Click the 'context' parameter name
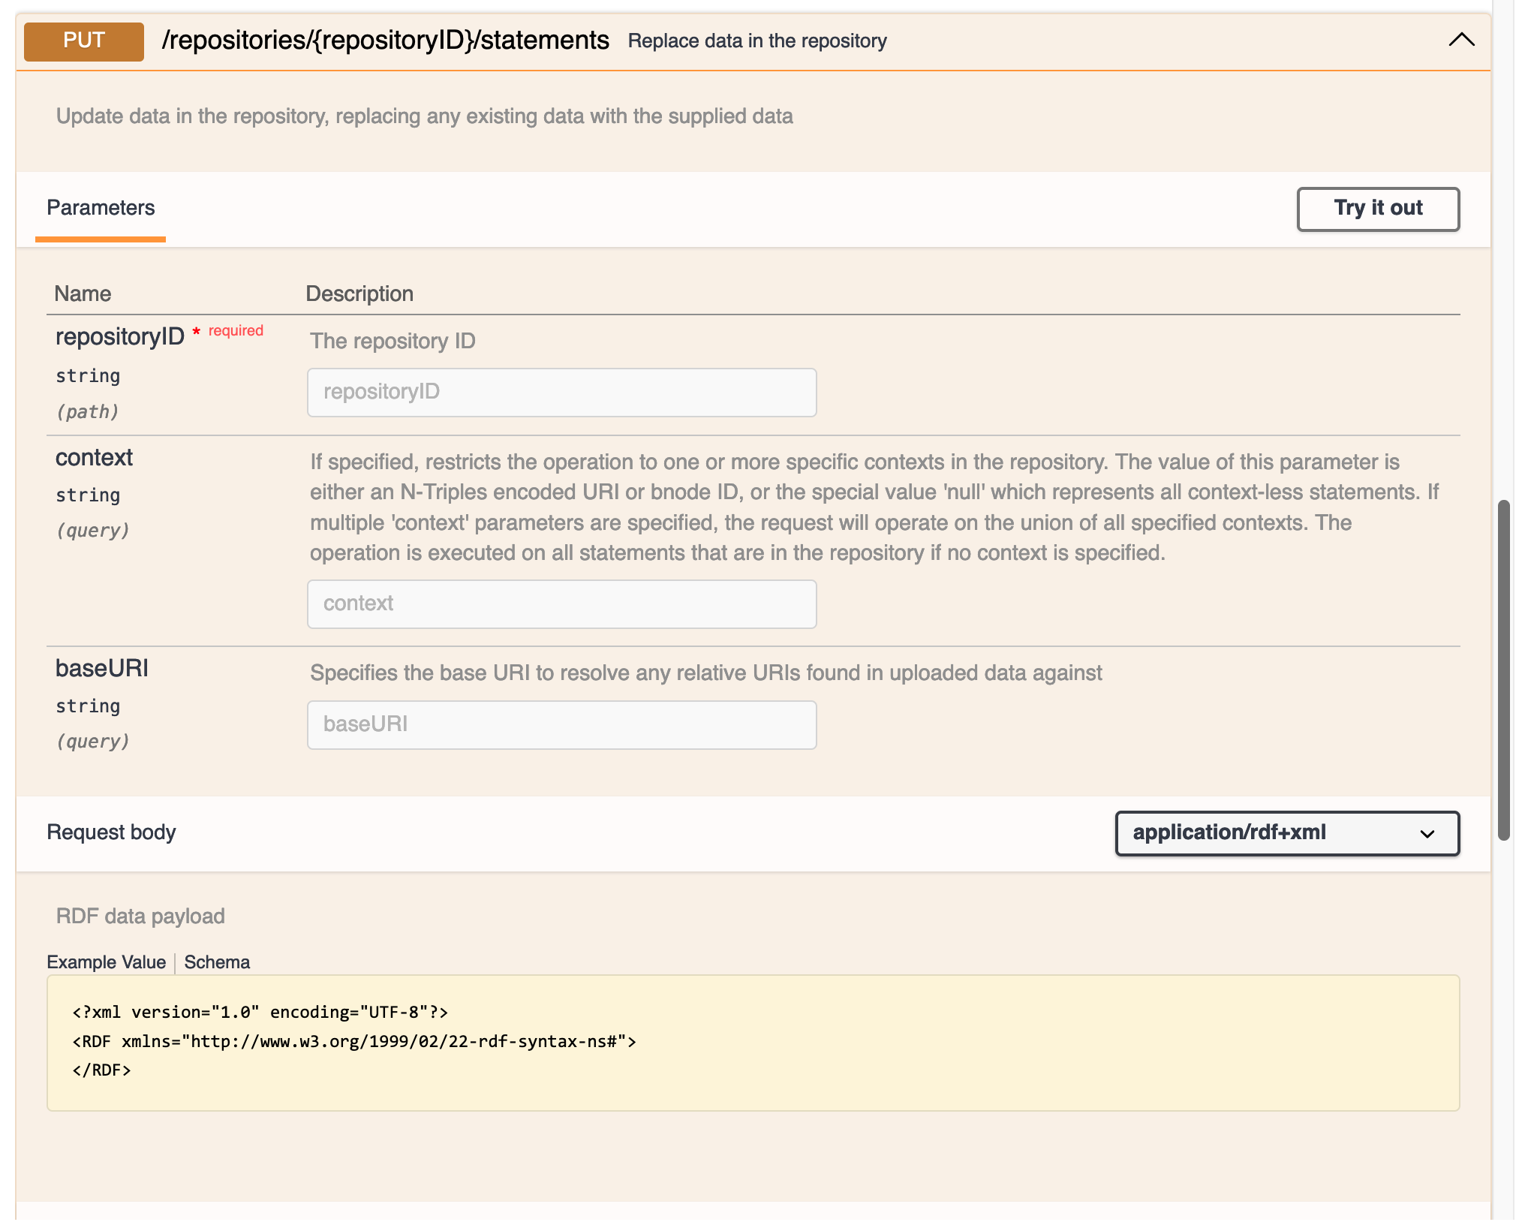This screenshot has height=1231, width=1525. [94, 458]
